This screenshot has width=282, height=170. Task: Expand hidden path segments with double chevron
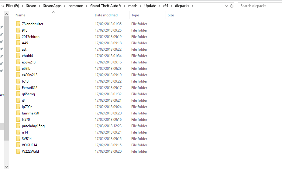click(x=2, y=6)
